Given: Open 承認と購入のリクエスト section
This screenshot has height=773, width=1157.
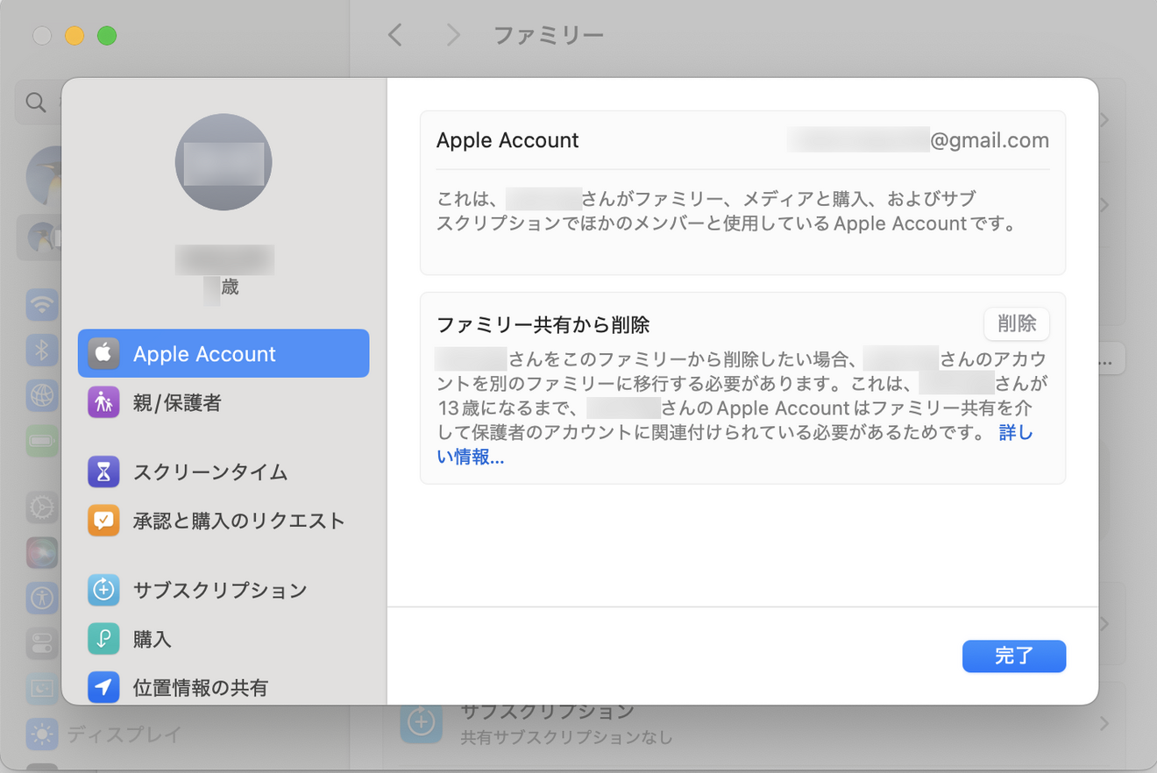Looking at the screenshot, I should [x=224, y=521].
